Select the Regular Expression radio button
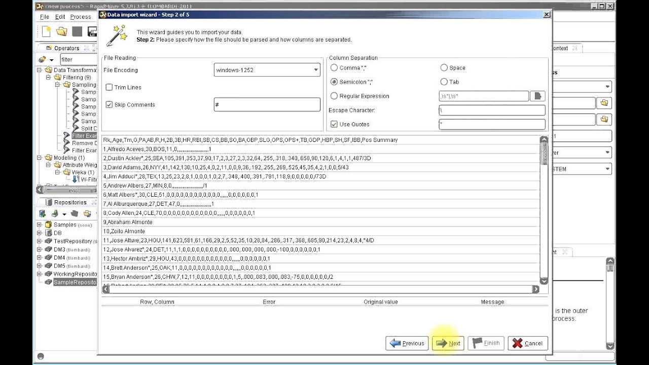This screenshot has height=365, width=649. (334, 96)
